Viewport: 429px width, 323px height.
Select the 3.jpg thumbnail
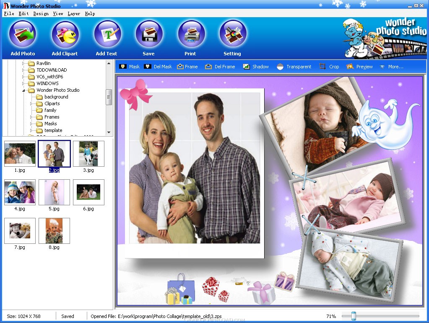click(x=88, y=154)
